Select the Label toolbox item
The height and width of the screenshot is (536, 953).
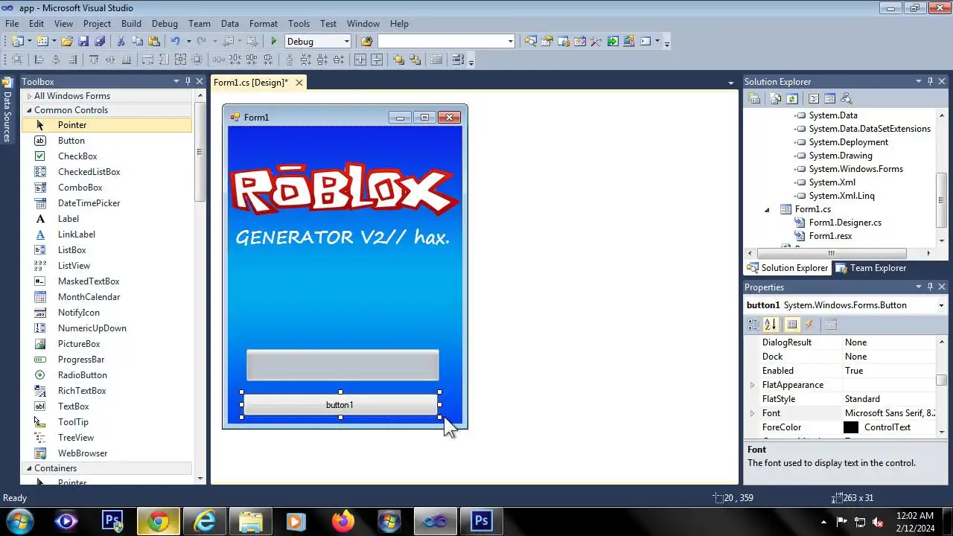(x=68, y=219)
